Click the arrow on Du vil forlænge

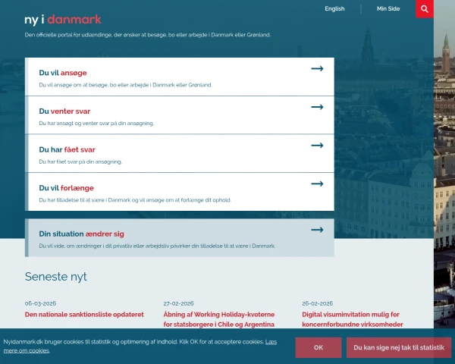point(317,184)
